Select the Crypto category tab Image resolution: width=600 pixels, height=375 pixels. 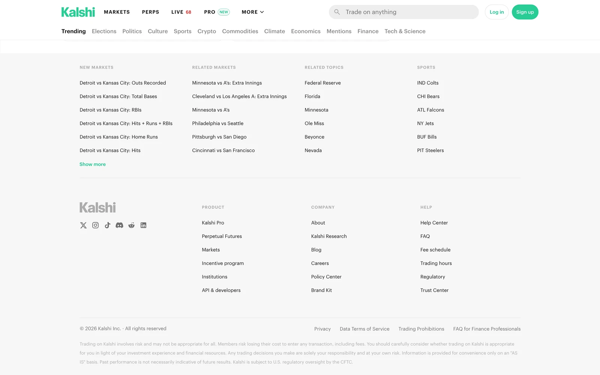pyautogui.click(x=207, y=31)
